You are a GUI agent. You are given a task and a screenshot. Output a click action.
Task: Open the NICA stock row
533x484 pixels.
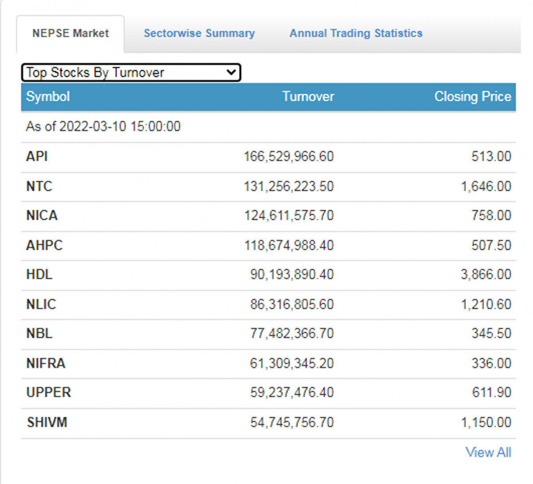(x=42, y=216)
